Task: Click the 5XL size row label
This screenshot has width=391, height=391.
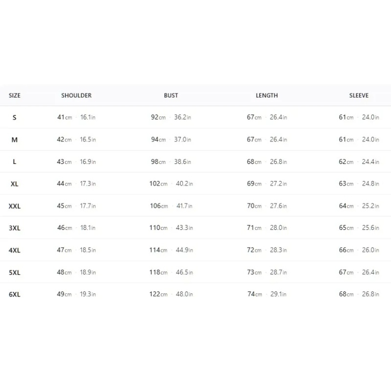Action: point(14,273)
